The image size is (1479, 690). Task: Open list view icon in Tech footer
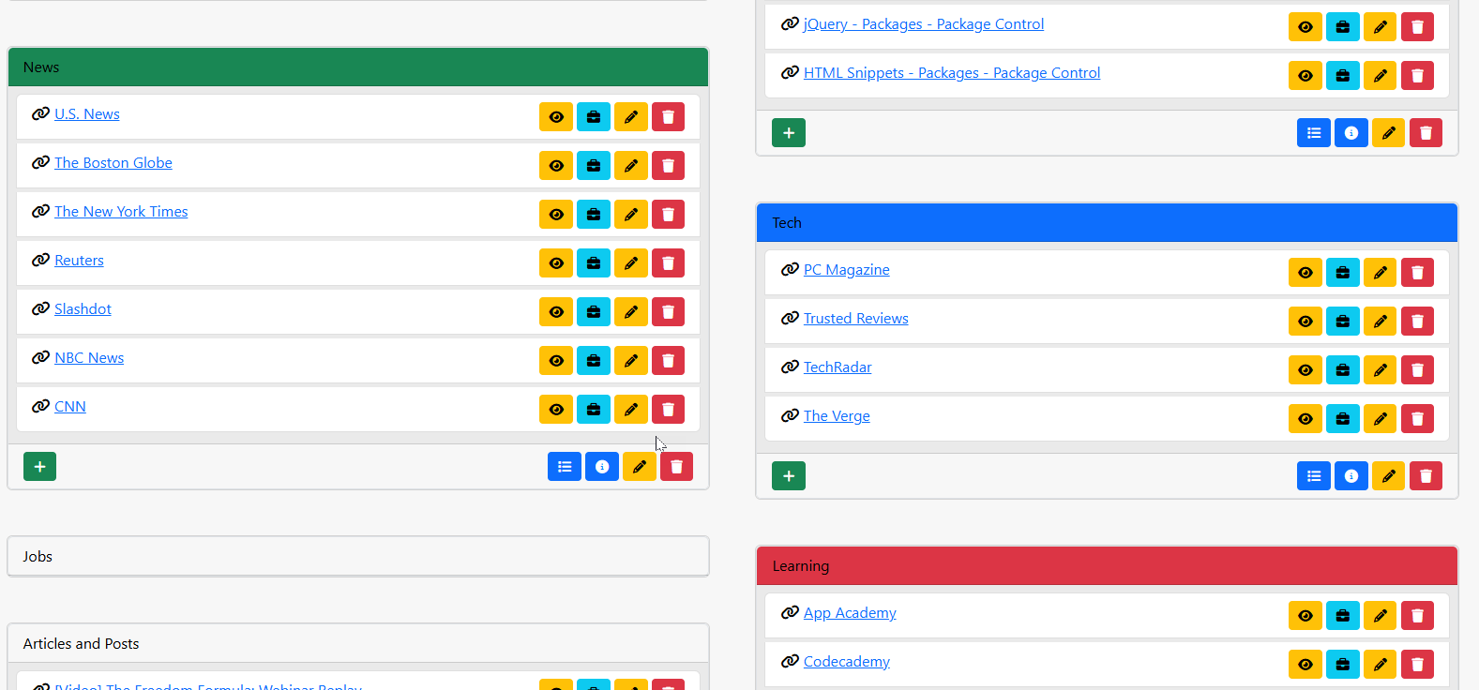(1314, 476)
